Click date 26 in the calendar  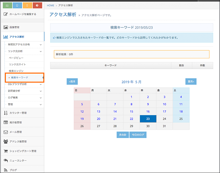[x=82, y=126]
